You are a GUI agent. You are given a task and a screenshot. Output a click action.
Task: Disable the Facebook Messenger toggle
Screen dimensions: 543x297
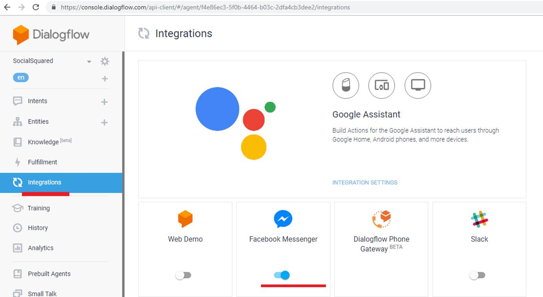pos(282,275)
